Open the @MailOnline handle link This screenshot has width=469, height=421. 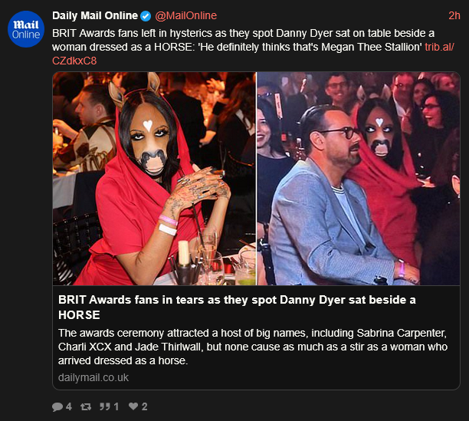click(x=185, y=15)
